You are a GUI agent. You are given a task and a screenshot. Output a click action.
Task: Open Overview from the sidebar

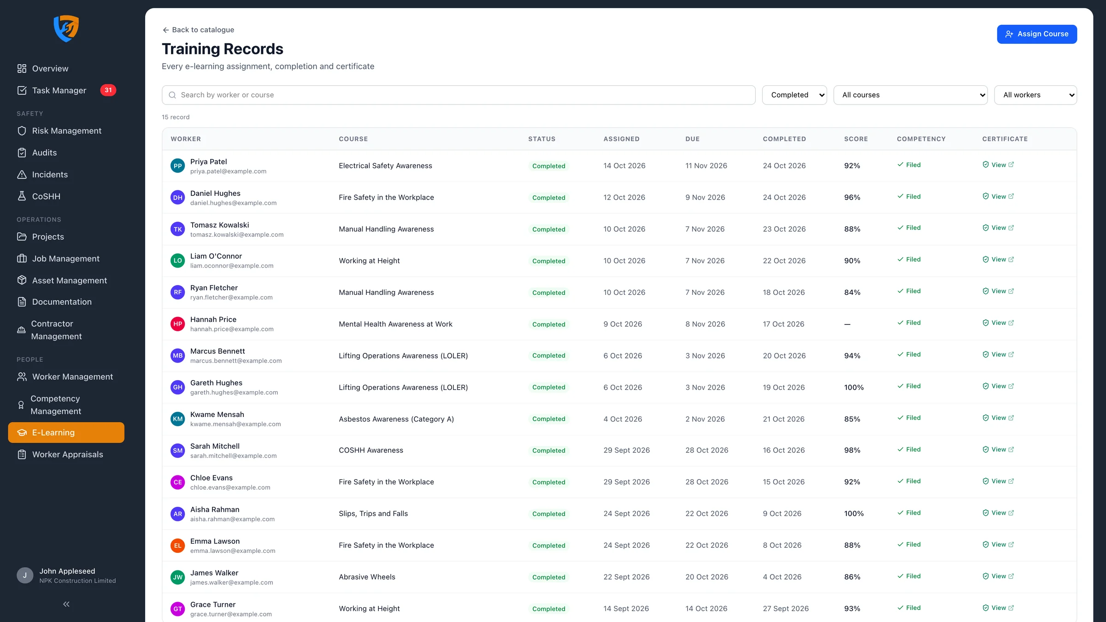point(66,69)
